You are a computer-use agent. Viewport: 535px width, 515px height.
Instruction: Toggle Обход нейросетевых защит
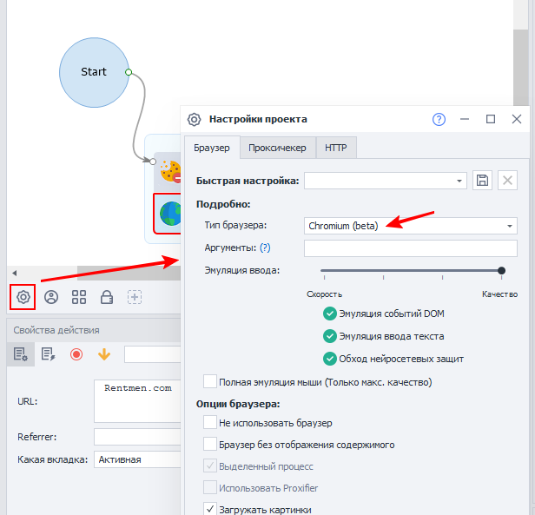click(330, 359)
